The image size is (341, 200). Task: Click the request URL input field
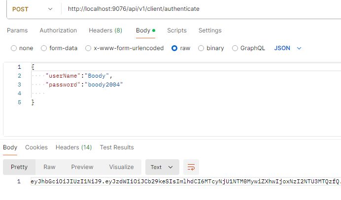(x=202, y=9)
